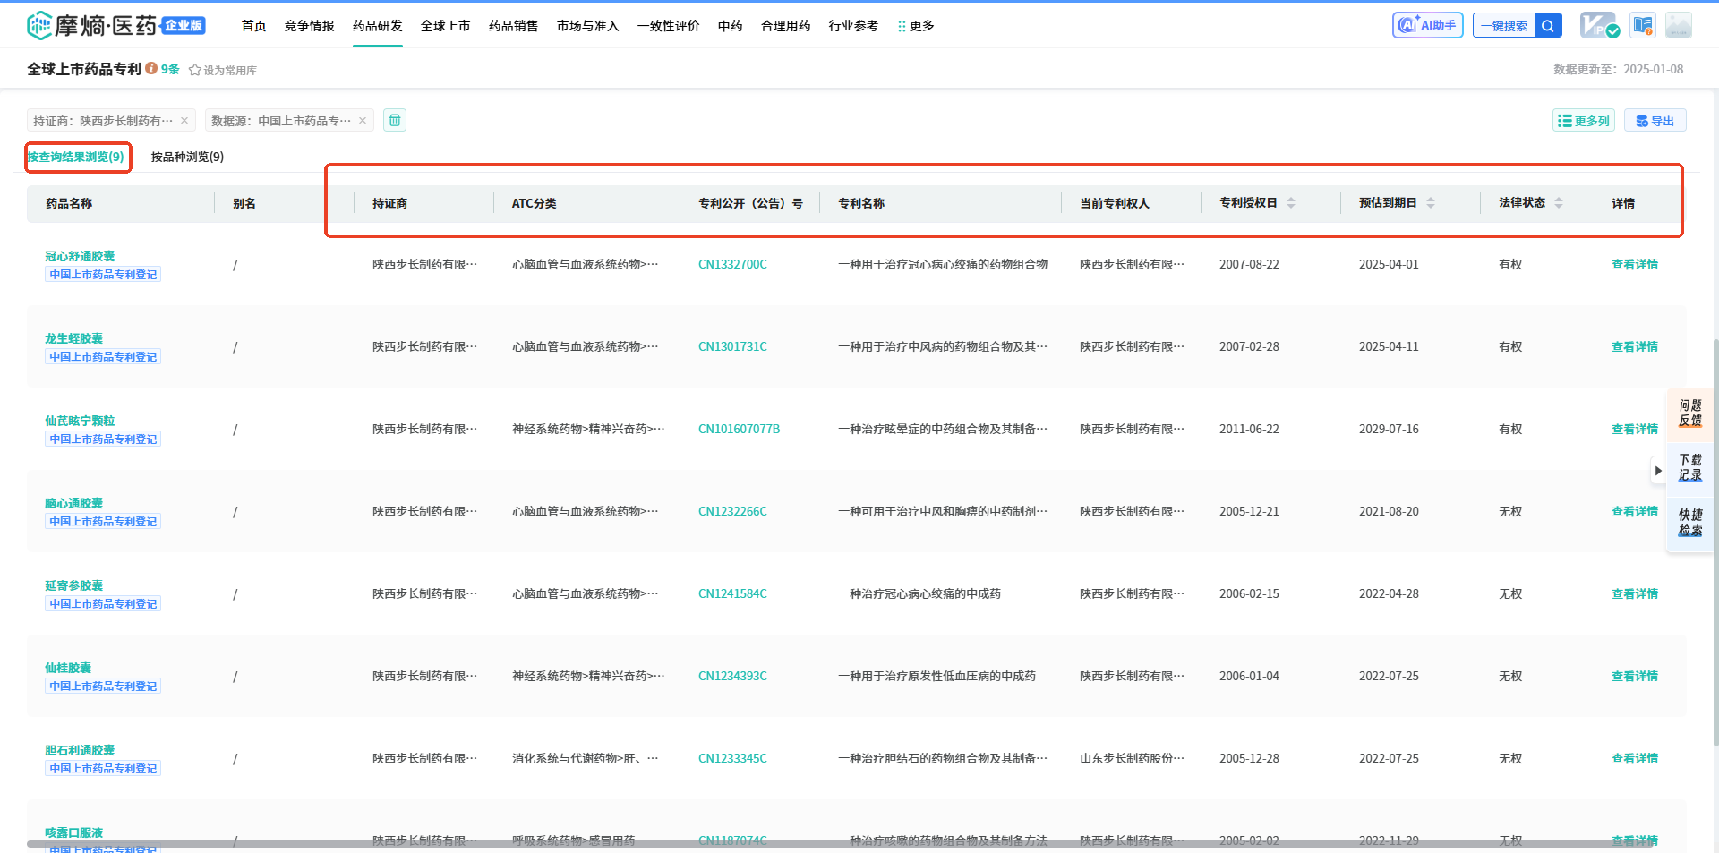Open 合理用药 navigation menu

tap(786, 26)
